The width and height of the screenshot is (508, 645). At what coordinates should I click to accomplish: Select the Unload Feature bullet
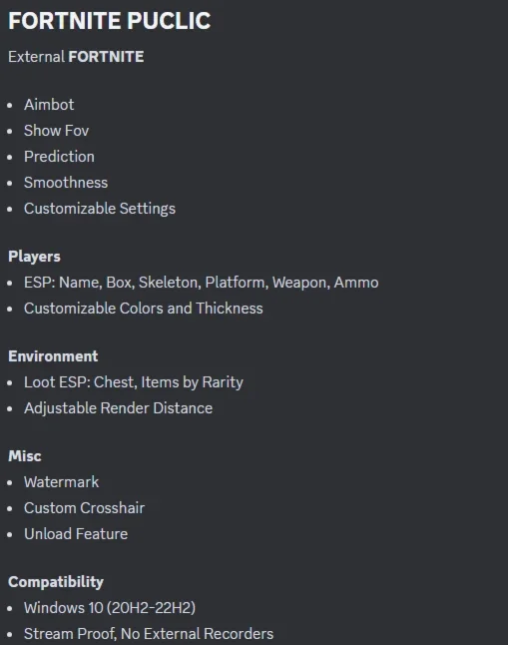pos(76,534)
